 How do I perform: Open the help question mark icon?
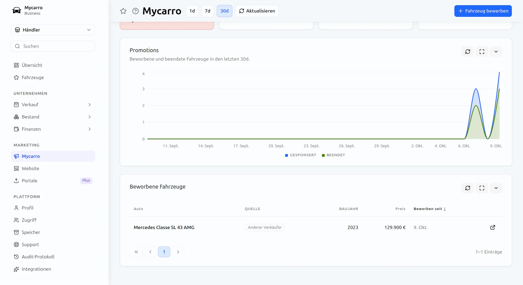tap(136, 11)
